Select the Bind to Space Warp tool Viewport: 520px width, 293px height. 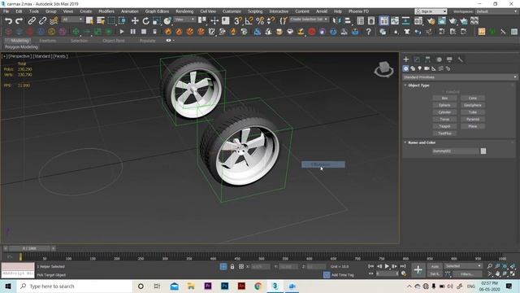(x=54, y=21)
